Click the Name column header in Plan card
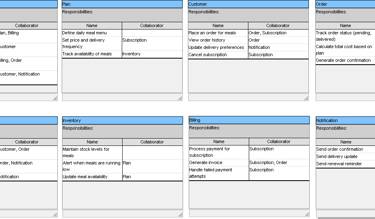The width and height of the screenshot is (375, 219). click(92, 25)
